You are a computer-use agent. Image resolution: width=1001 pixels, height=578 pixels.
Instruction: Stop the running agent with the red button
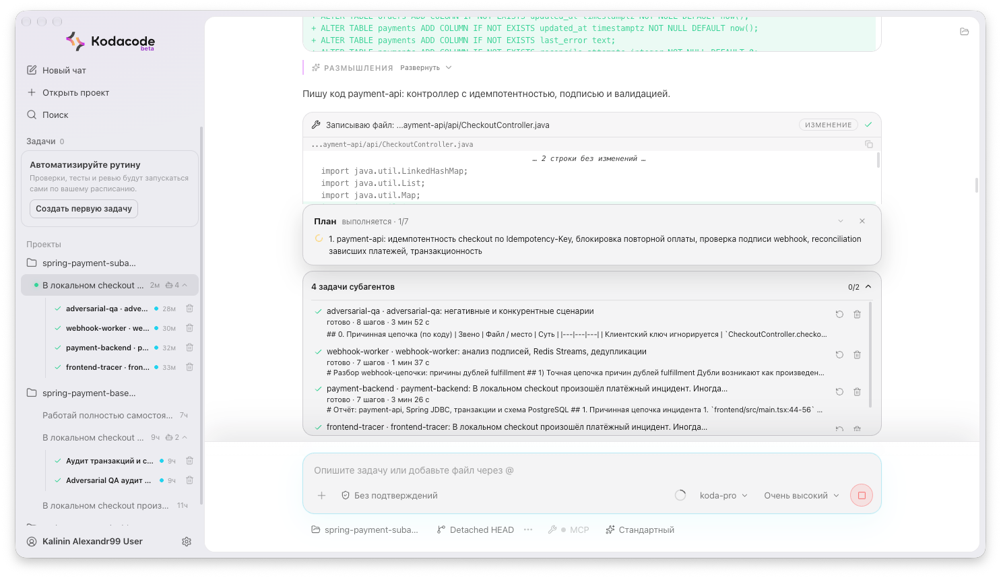[862, 495]
